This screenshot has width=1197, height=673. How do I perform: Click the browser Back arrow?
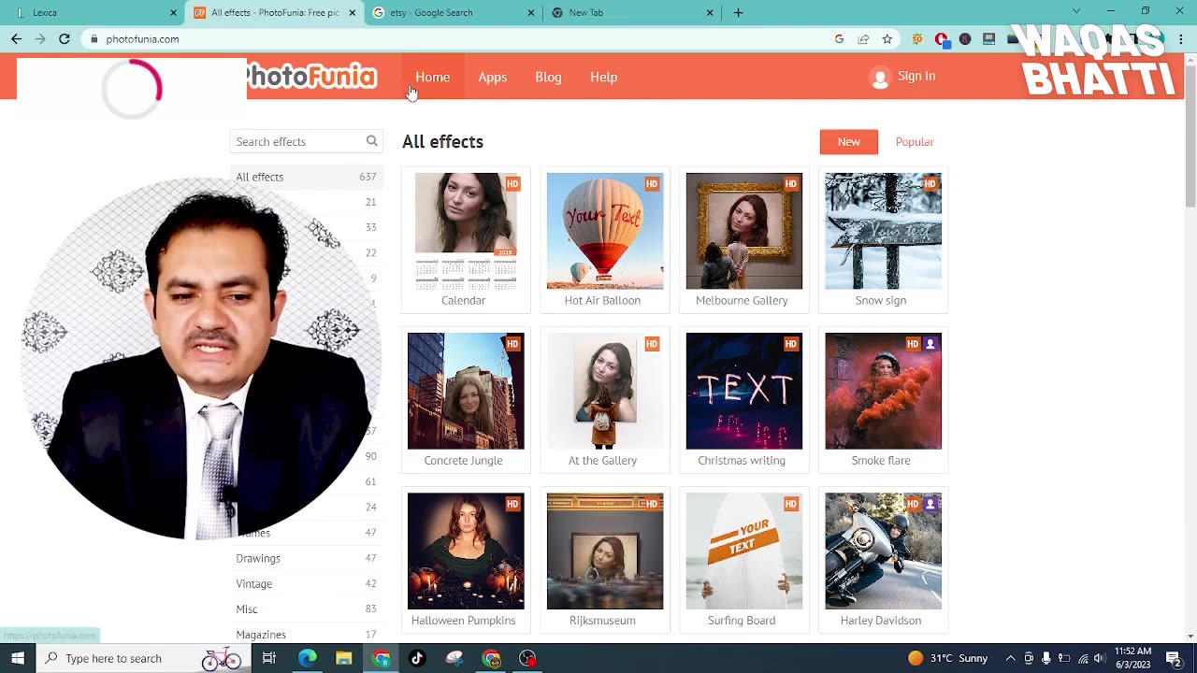[16, 39]
